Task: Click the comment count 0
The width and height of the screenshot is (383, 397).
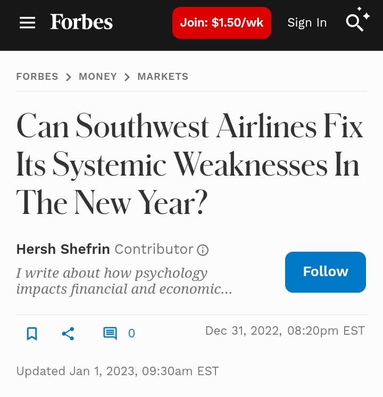Action: pyautogui.click(x=131, y=334)
